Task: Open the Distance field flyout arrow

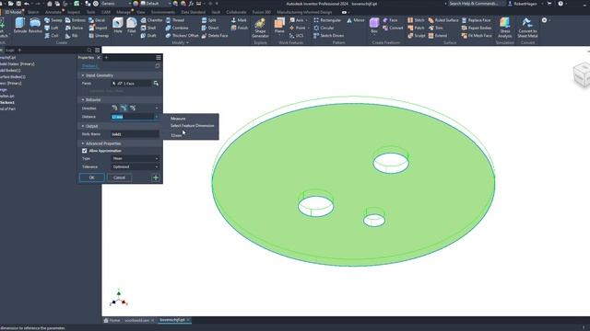Action: coord(157,117)
